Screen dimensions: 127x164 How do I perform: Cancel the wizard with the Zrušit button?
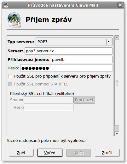(x=107, y=153)
